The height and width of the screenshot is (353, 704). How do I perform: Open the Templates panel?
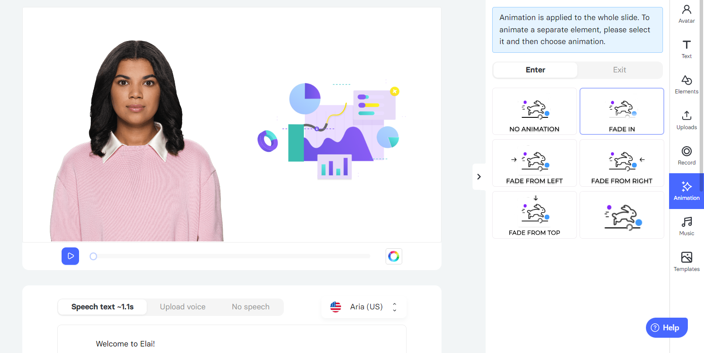click(687, 262)
